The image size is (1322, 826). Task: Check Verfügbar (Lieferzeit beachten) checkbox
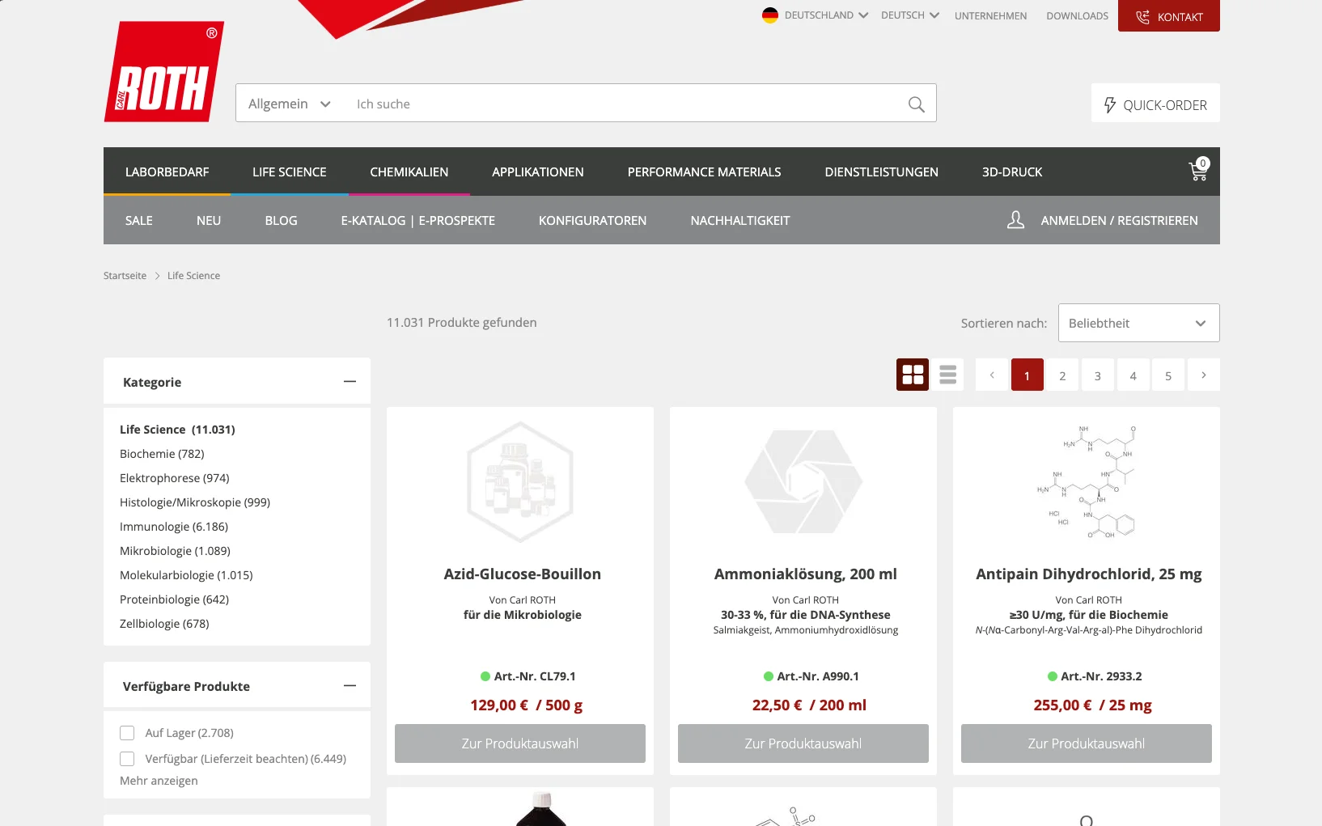point(127,759)
